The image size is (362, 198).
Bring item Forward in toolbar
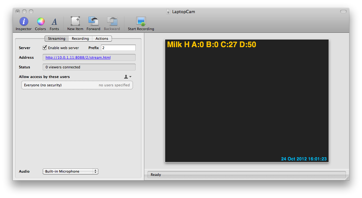point(93,22)
